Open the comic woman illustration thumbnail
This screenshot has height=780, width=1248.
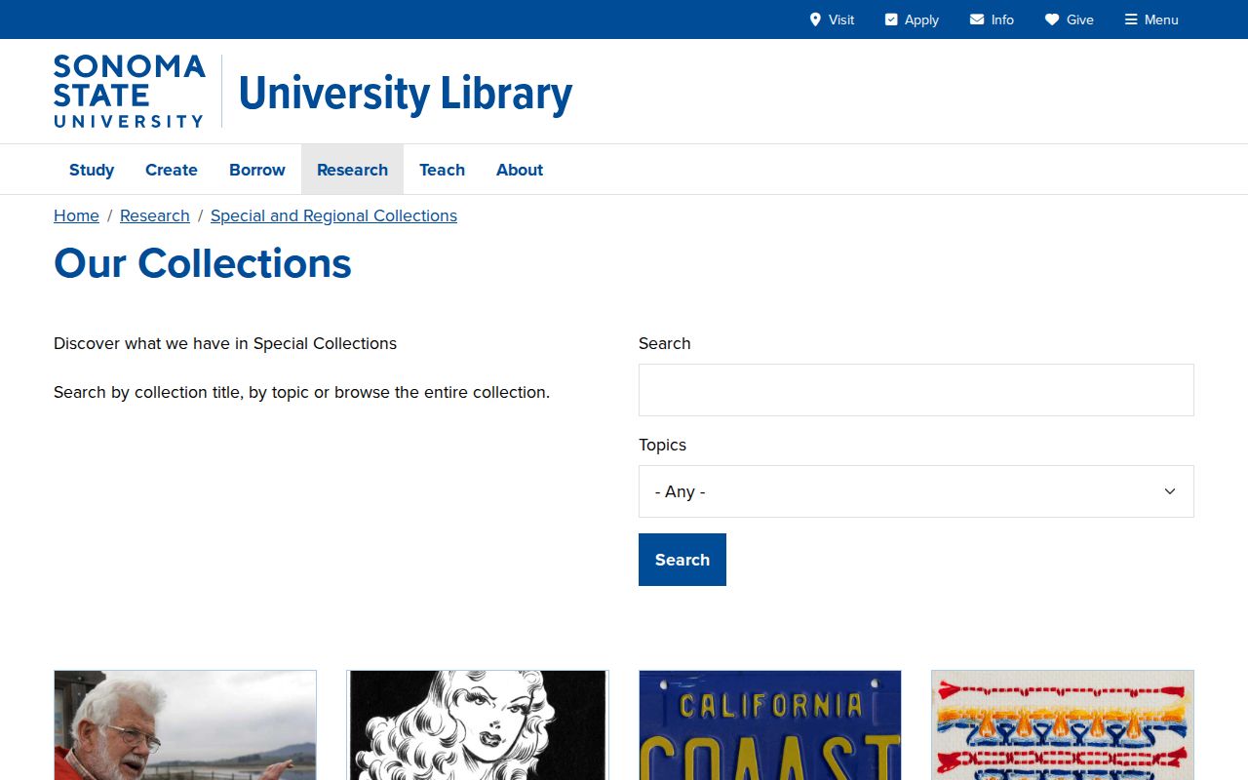point(478,724)
